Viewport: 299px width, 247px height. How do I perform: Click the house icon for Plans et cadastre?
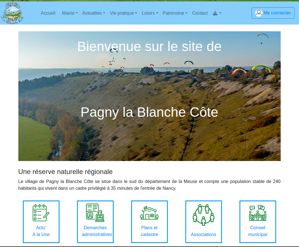(149, 213)
